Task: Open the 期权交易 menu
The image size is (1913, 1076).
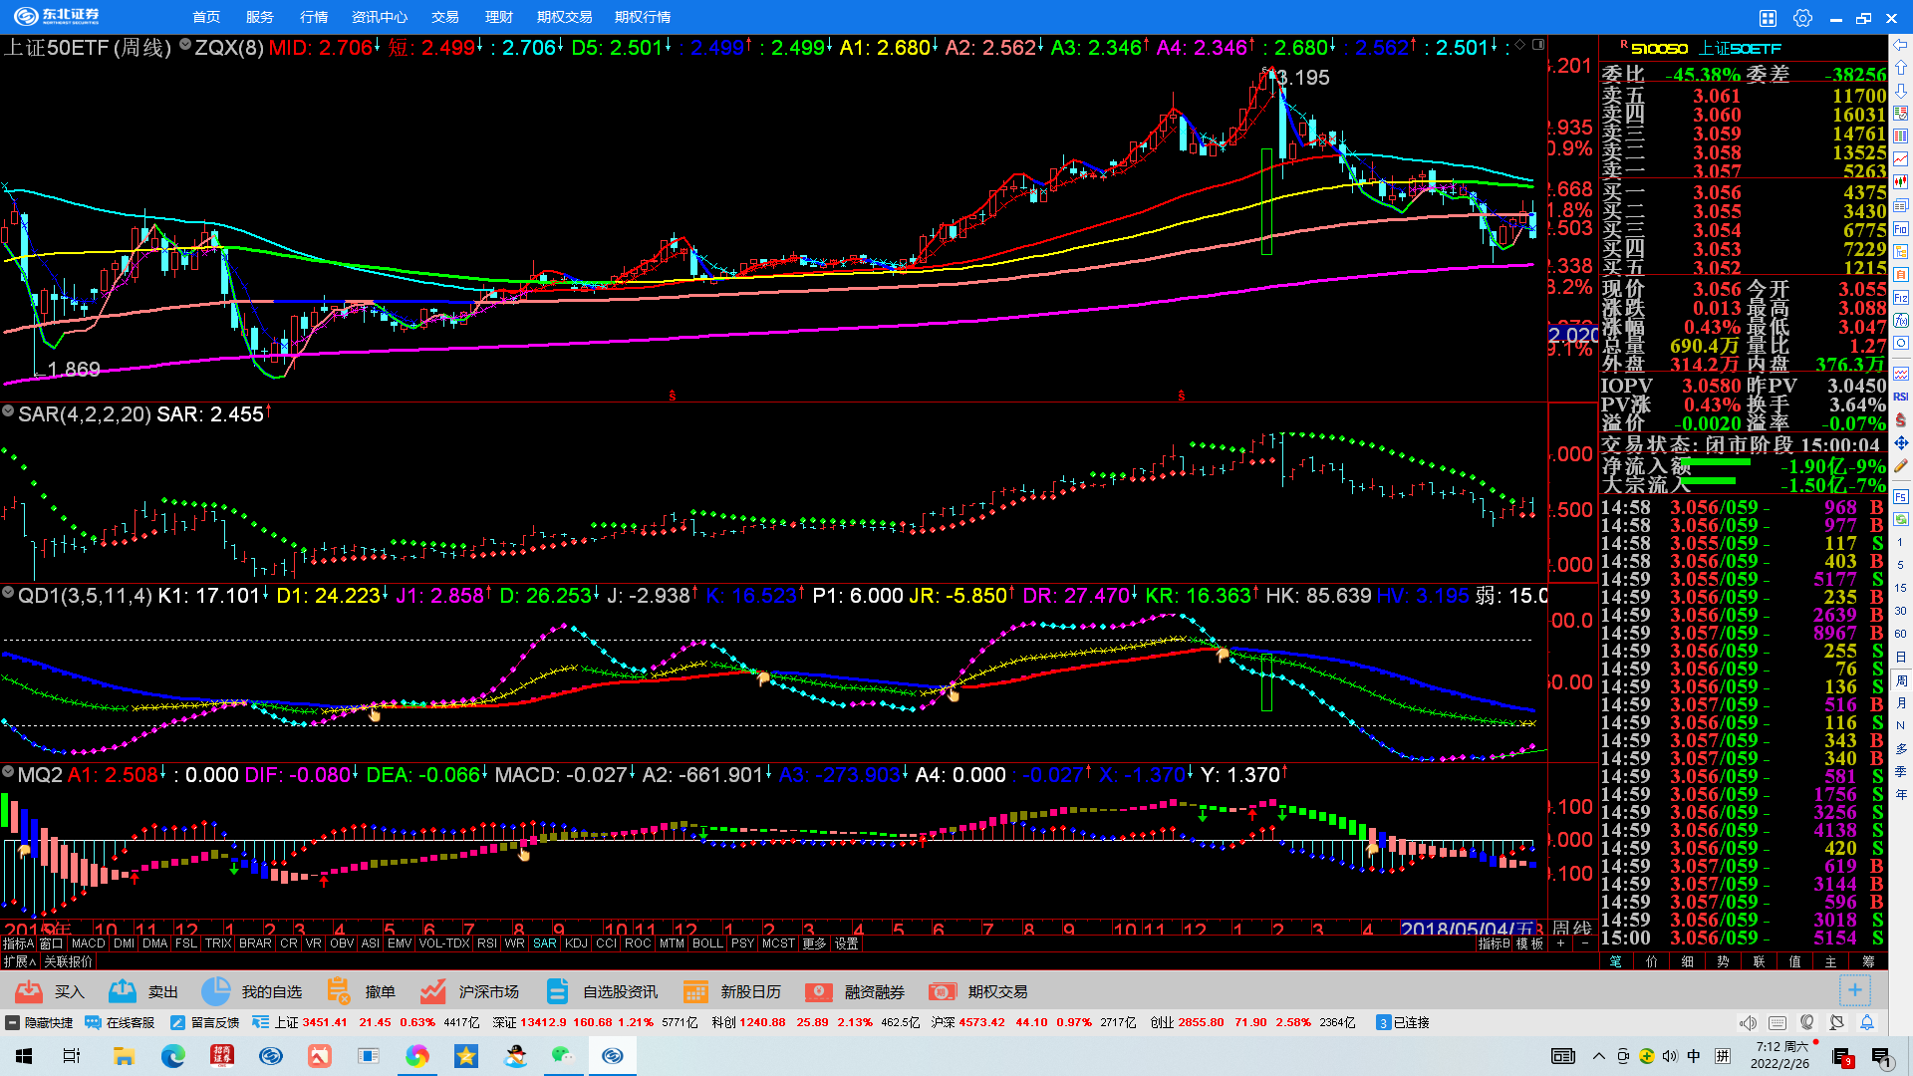Action: pyautogui.click(x=564, y=17)
